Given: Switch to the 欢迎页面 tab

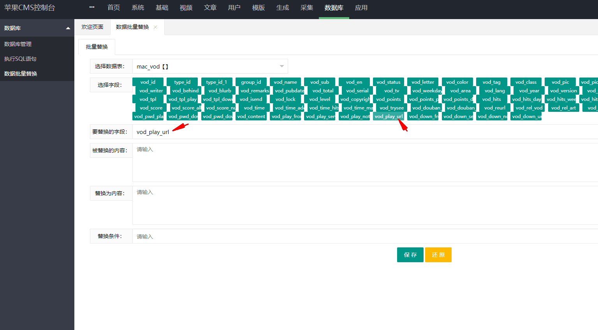Looking at the screenshot, I should (x=92, y=27).
